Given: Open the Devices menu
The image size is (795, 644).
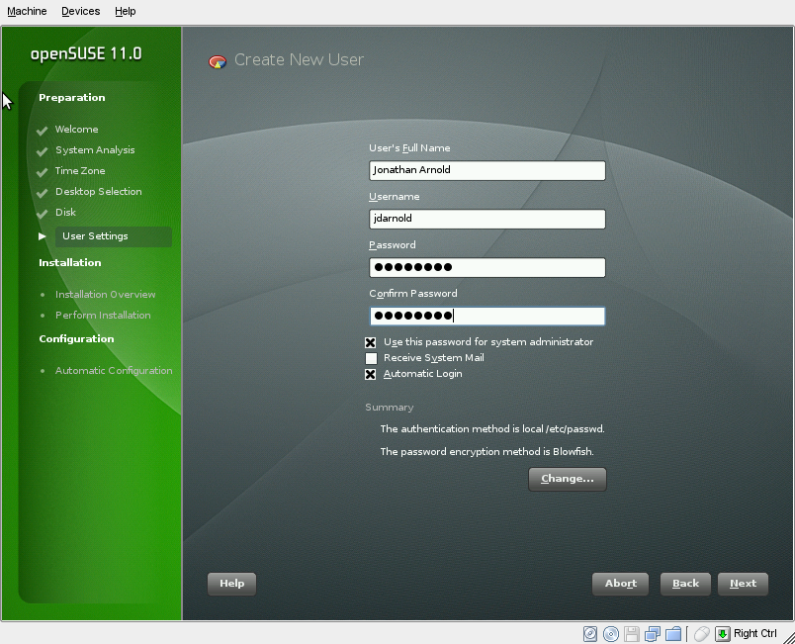Looking at the screenshot, I should [x=80, y=11].
